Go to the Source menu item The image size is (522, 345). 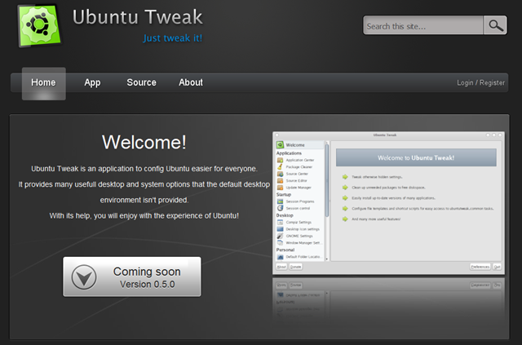tap(141, 82)
